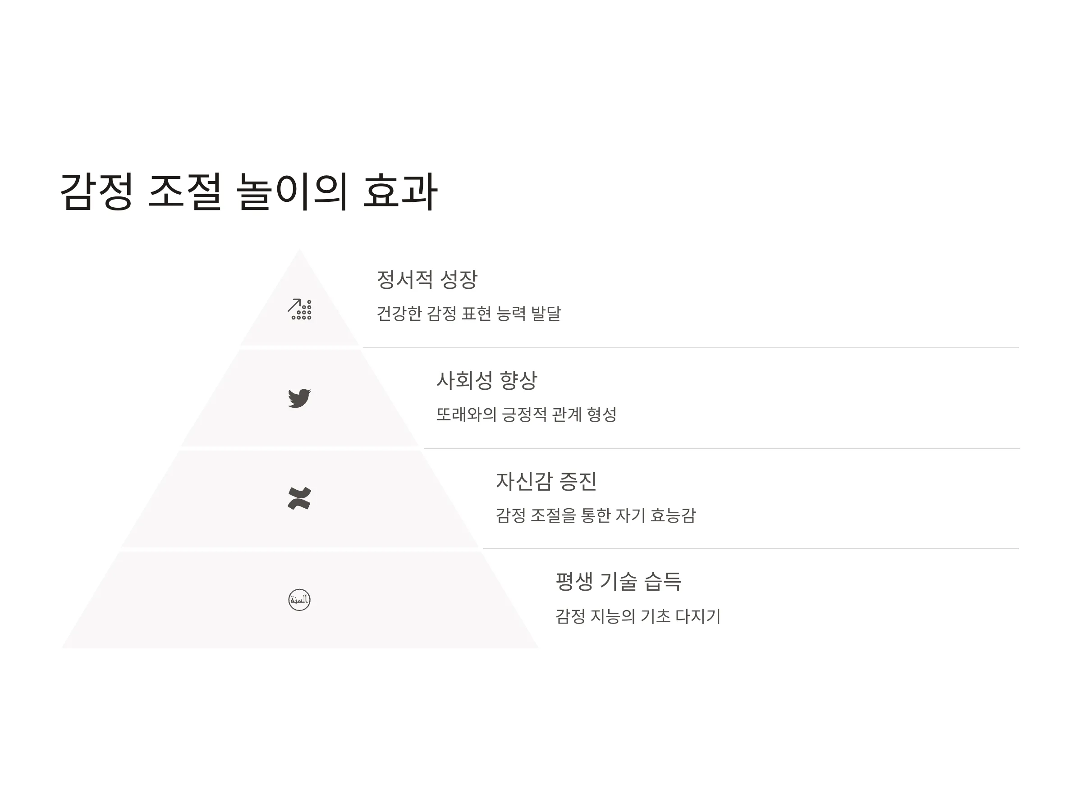The width and height of the screenshot is (1082, 811).
Task: Select the divider line below 자기 효능감 text
Action: pos(752,549)
